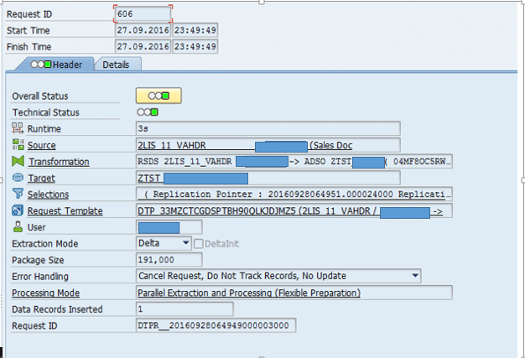This screenshot has height=358, width=525.
Task: Click the Runtime clock icon
Action: [18, 129]
